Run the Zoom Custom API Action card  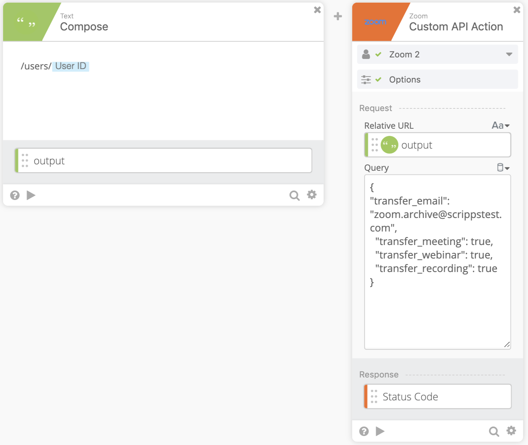380,431
